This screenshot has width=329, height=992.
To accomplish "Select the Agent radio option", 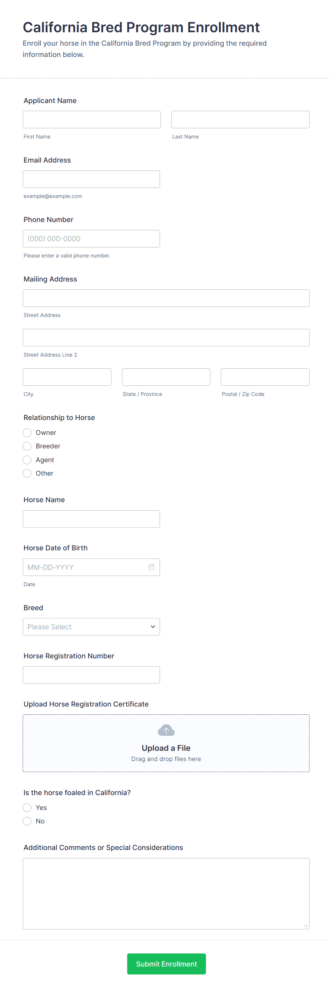I will click(27, 460).
